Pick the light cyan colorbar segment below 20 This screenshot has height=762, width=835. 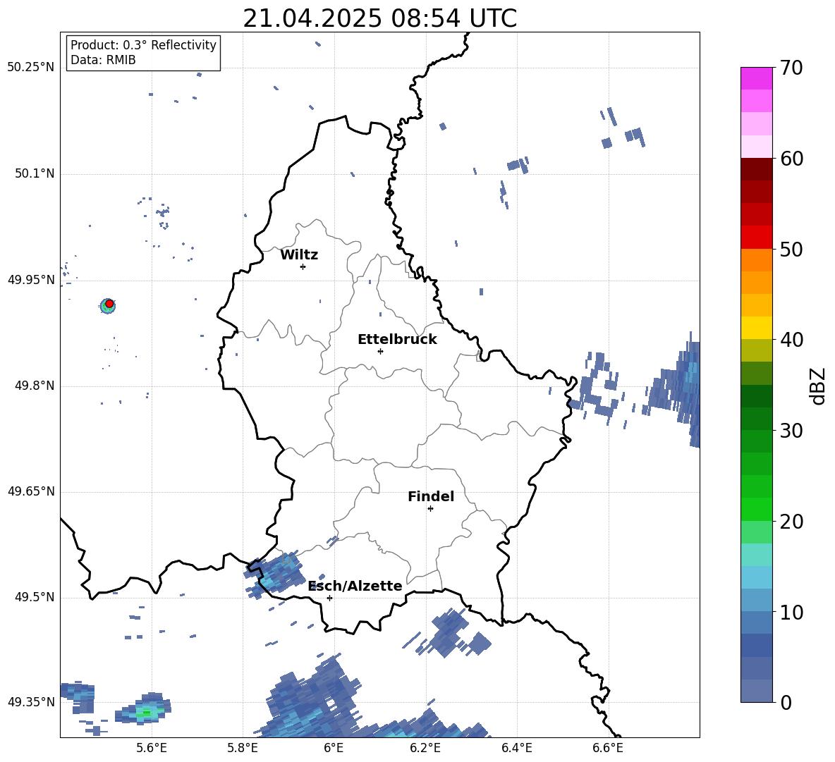click(756, 555)
